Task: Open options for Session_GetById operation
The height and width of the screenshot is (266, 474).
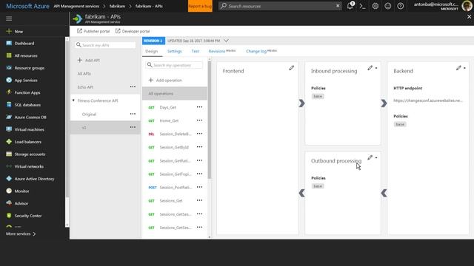Action: pyautogui.click(x=199, y=147)
